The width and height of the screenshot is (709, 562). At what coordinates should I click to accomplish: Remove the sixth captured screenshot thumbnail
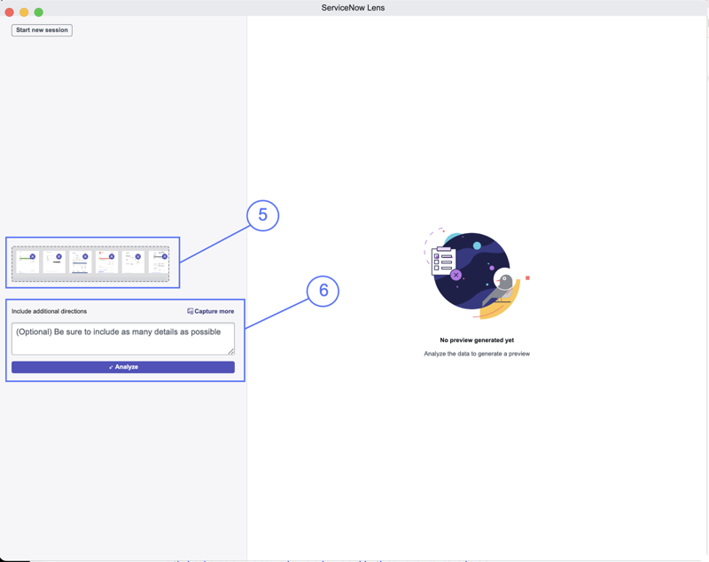coord(165,256)
